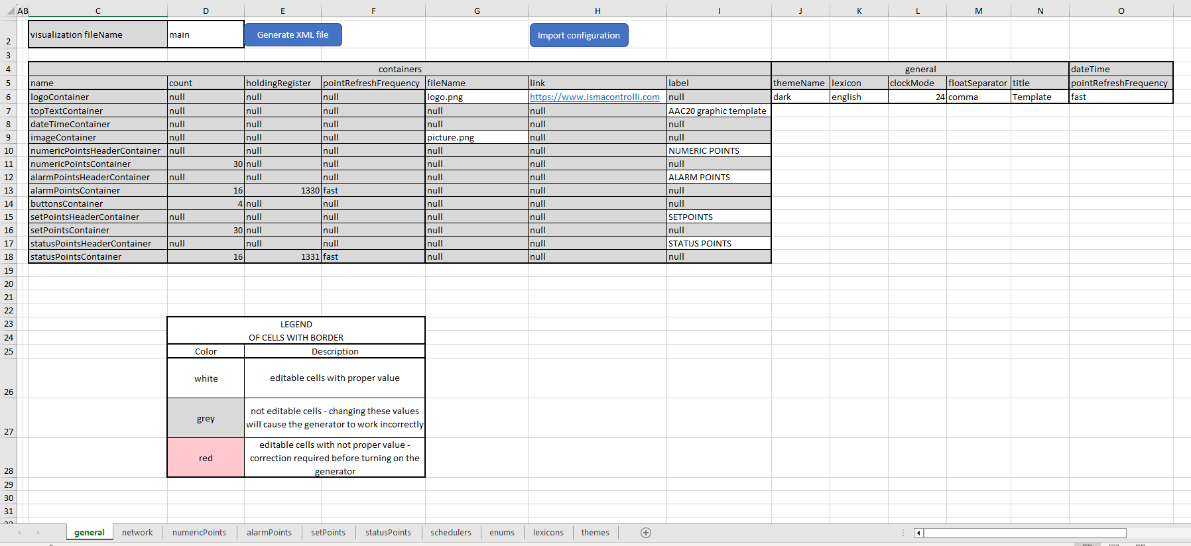Click horizontal scrollbar left arrow
Viewport: 1191px width, 546px height.
click(918, 533)
